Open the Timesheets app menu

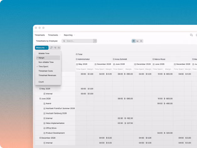[40, 35]
